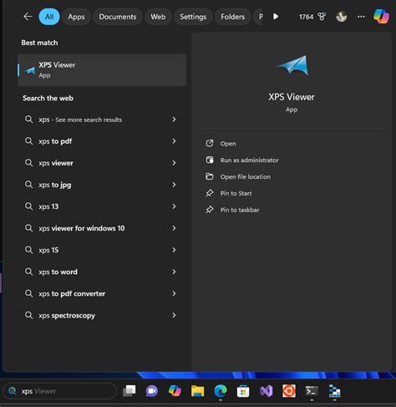Expand the chevron for 'xps 15'
Viewport: 396px width, 407px height.
click(x=174, y=250)
